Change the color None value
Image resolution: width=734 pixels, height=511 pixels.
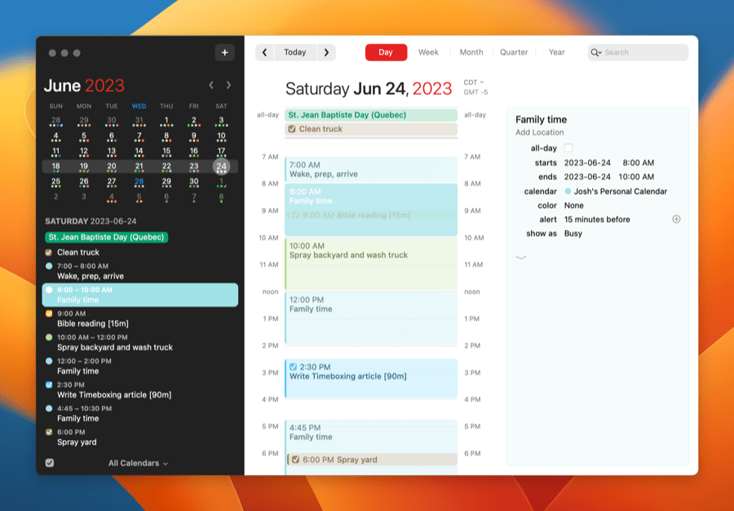tap(574, 205)
